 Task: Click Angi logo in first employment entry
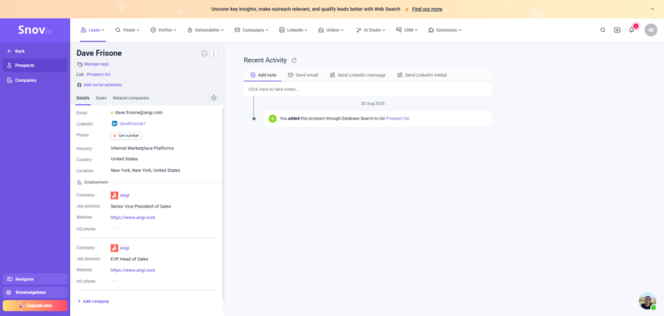pyautogui.click(x=114, y=195)
